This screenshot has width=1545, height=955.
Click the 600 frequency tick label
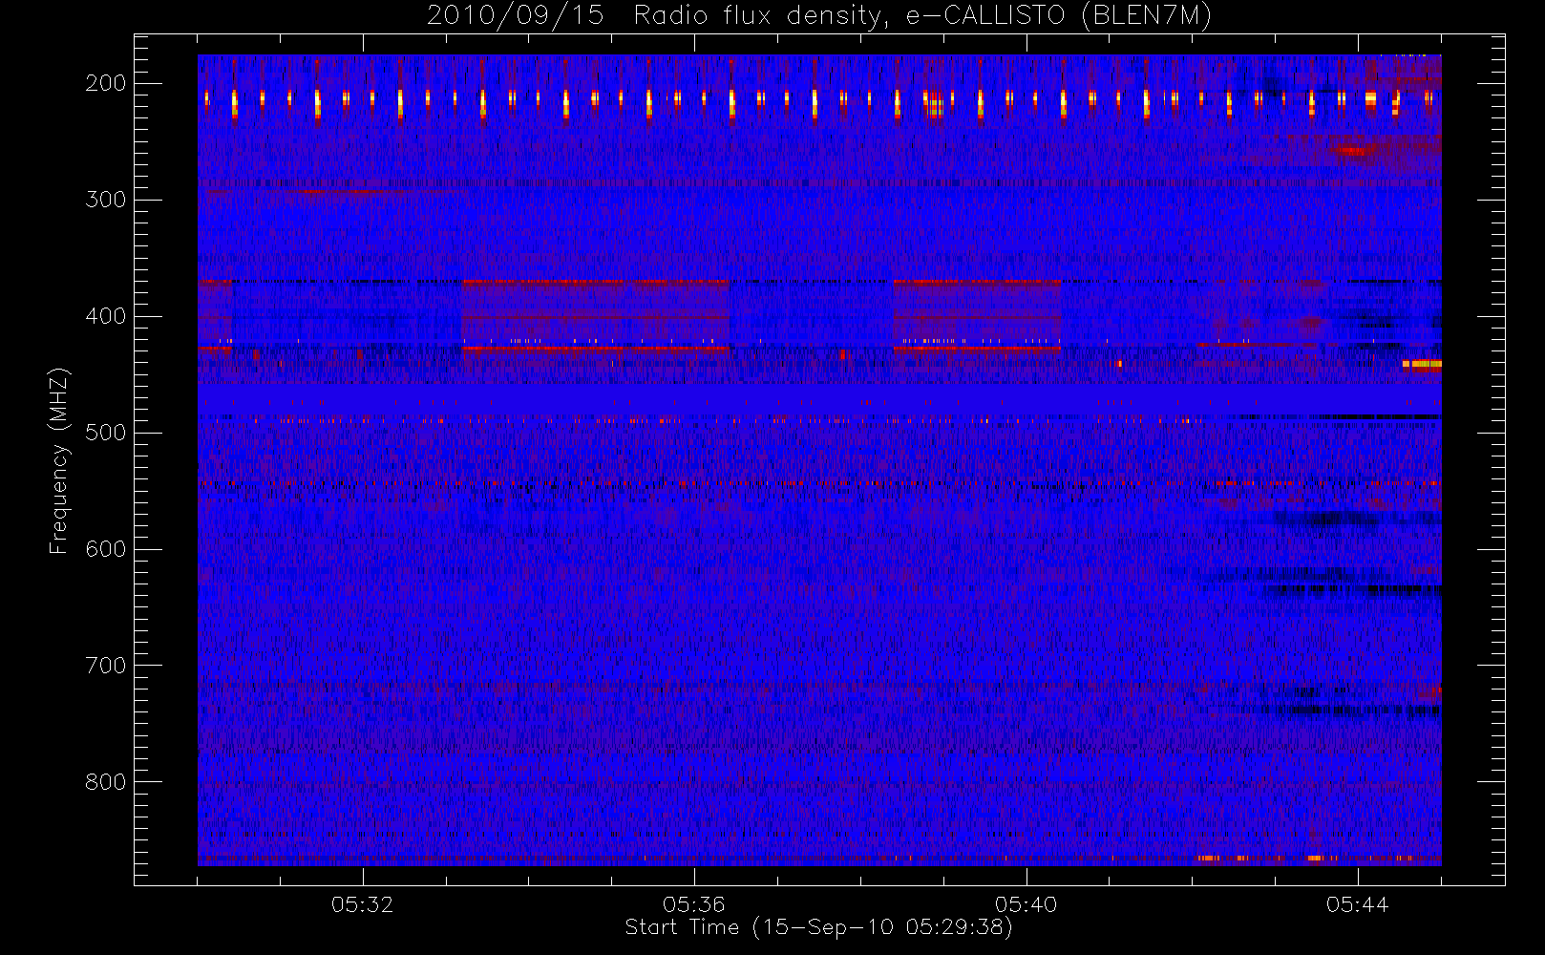pyautogui.click(x=105, y=549)
